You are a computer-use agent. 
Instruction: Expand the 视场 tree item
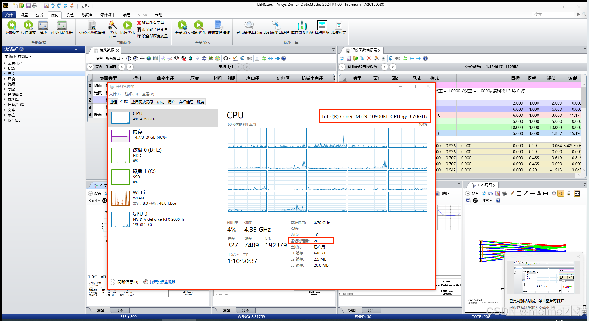pos(5,68)
